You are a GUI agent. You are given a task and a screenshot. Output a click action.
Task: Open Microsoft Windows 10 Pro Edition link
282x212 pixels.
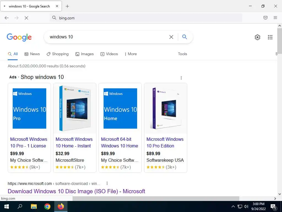pos(165,142)
